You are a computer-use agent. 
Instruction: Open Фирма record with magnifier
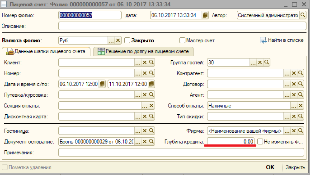tap(301, 131)
